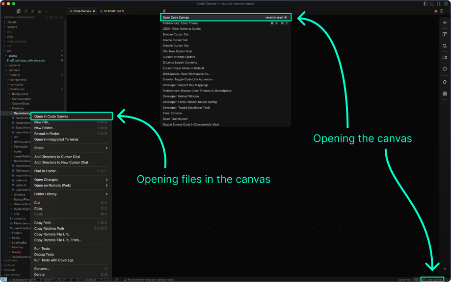The height and width of the screenshot is (282, 451).
Task: Click Run Extension (vscode-canvas-react) status item
Action: [149, 280]
